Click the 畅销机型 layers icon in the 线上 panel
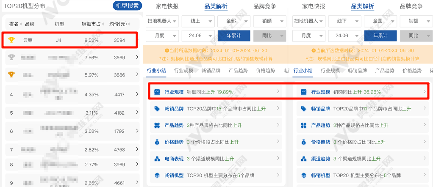The image size is (433, 187). [157, 175]
